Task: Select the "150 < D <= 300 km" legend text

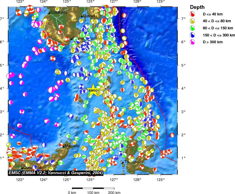Action: (x=219, y=35)
